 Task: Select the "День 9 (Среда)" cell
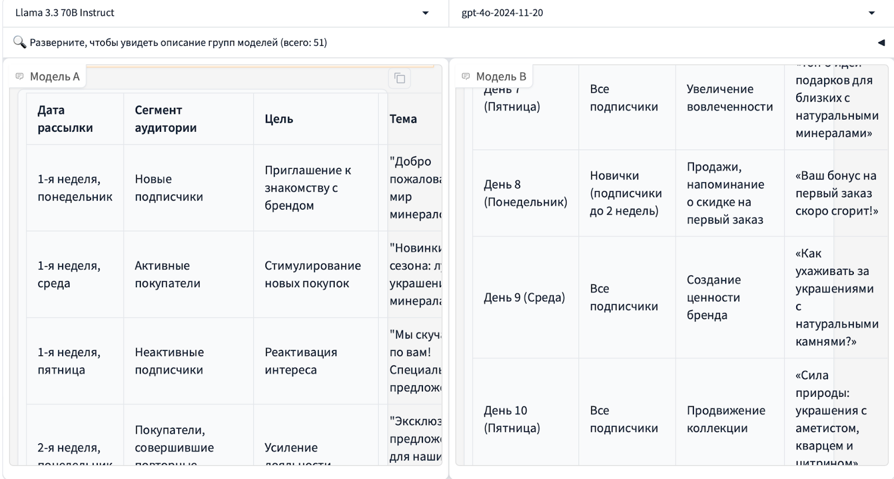(x=524, y=297)
